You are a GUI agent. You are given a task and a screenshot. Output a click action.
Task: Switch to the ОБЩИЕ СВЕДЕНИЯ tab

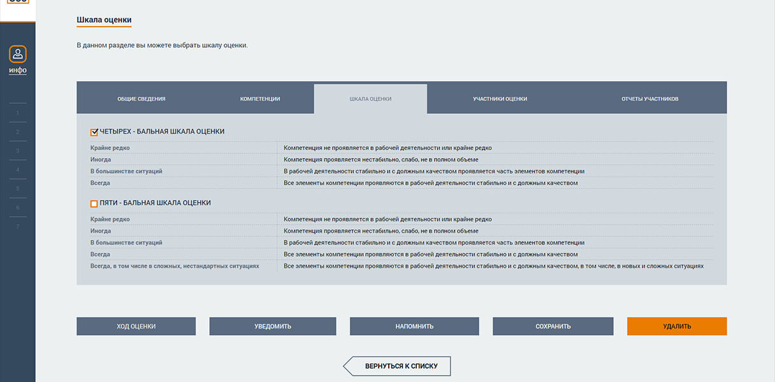pos(141,99)
